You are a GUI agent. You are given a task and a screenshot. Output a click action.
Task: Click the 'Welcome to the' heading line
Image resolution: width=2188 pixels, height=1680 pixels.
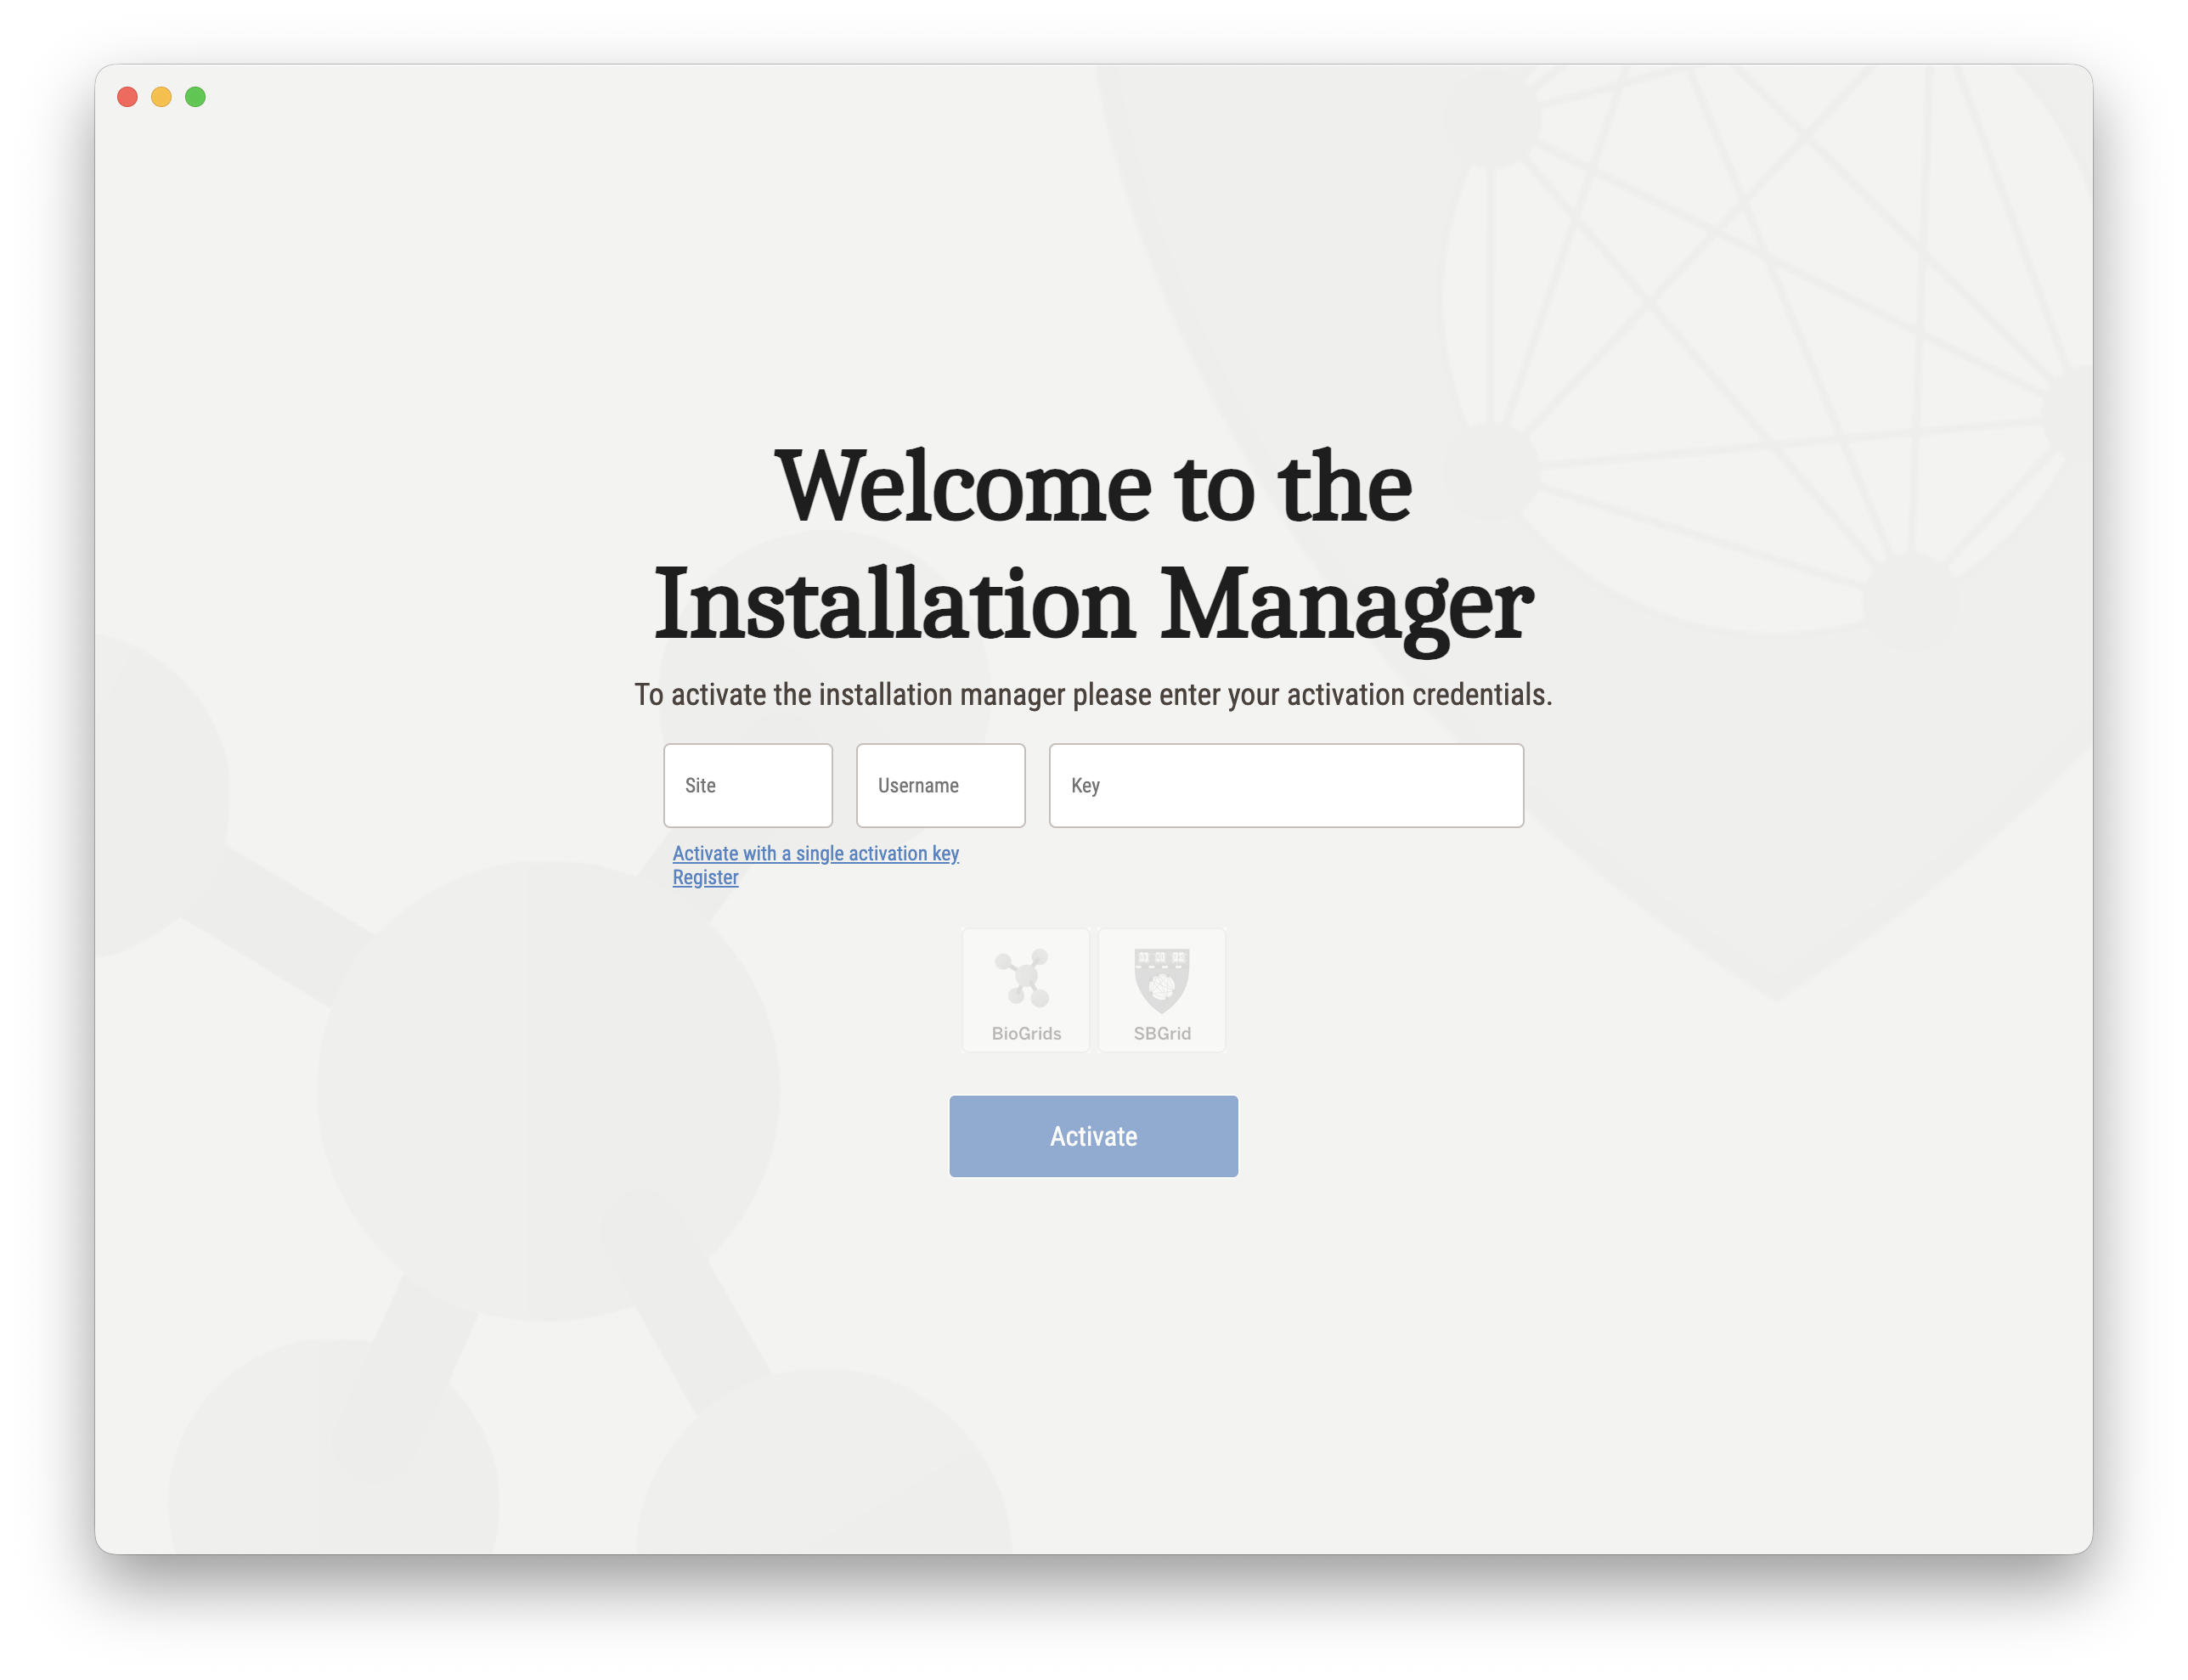tap(1093, 486)
